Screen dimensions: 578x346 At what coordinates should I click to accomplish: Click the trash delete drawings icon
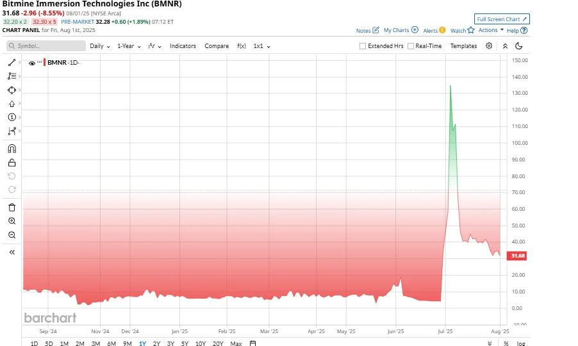pyautogui.click(x=12, y=208)
